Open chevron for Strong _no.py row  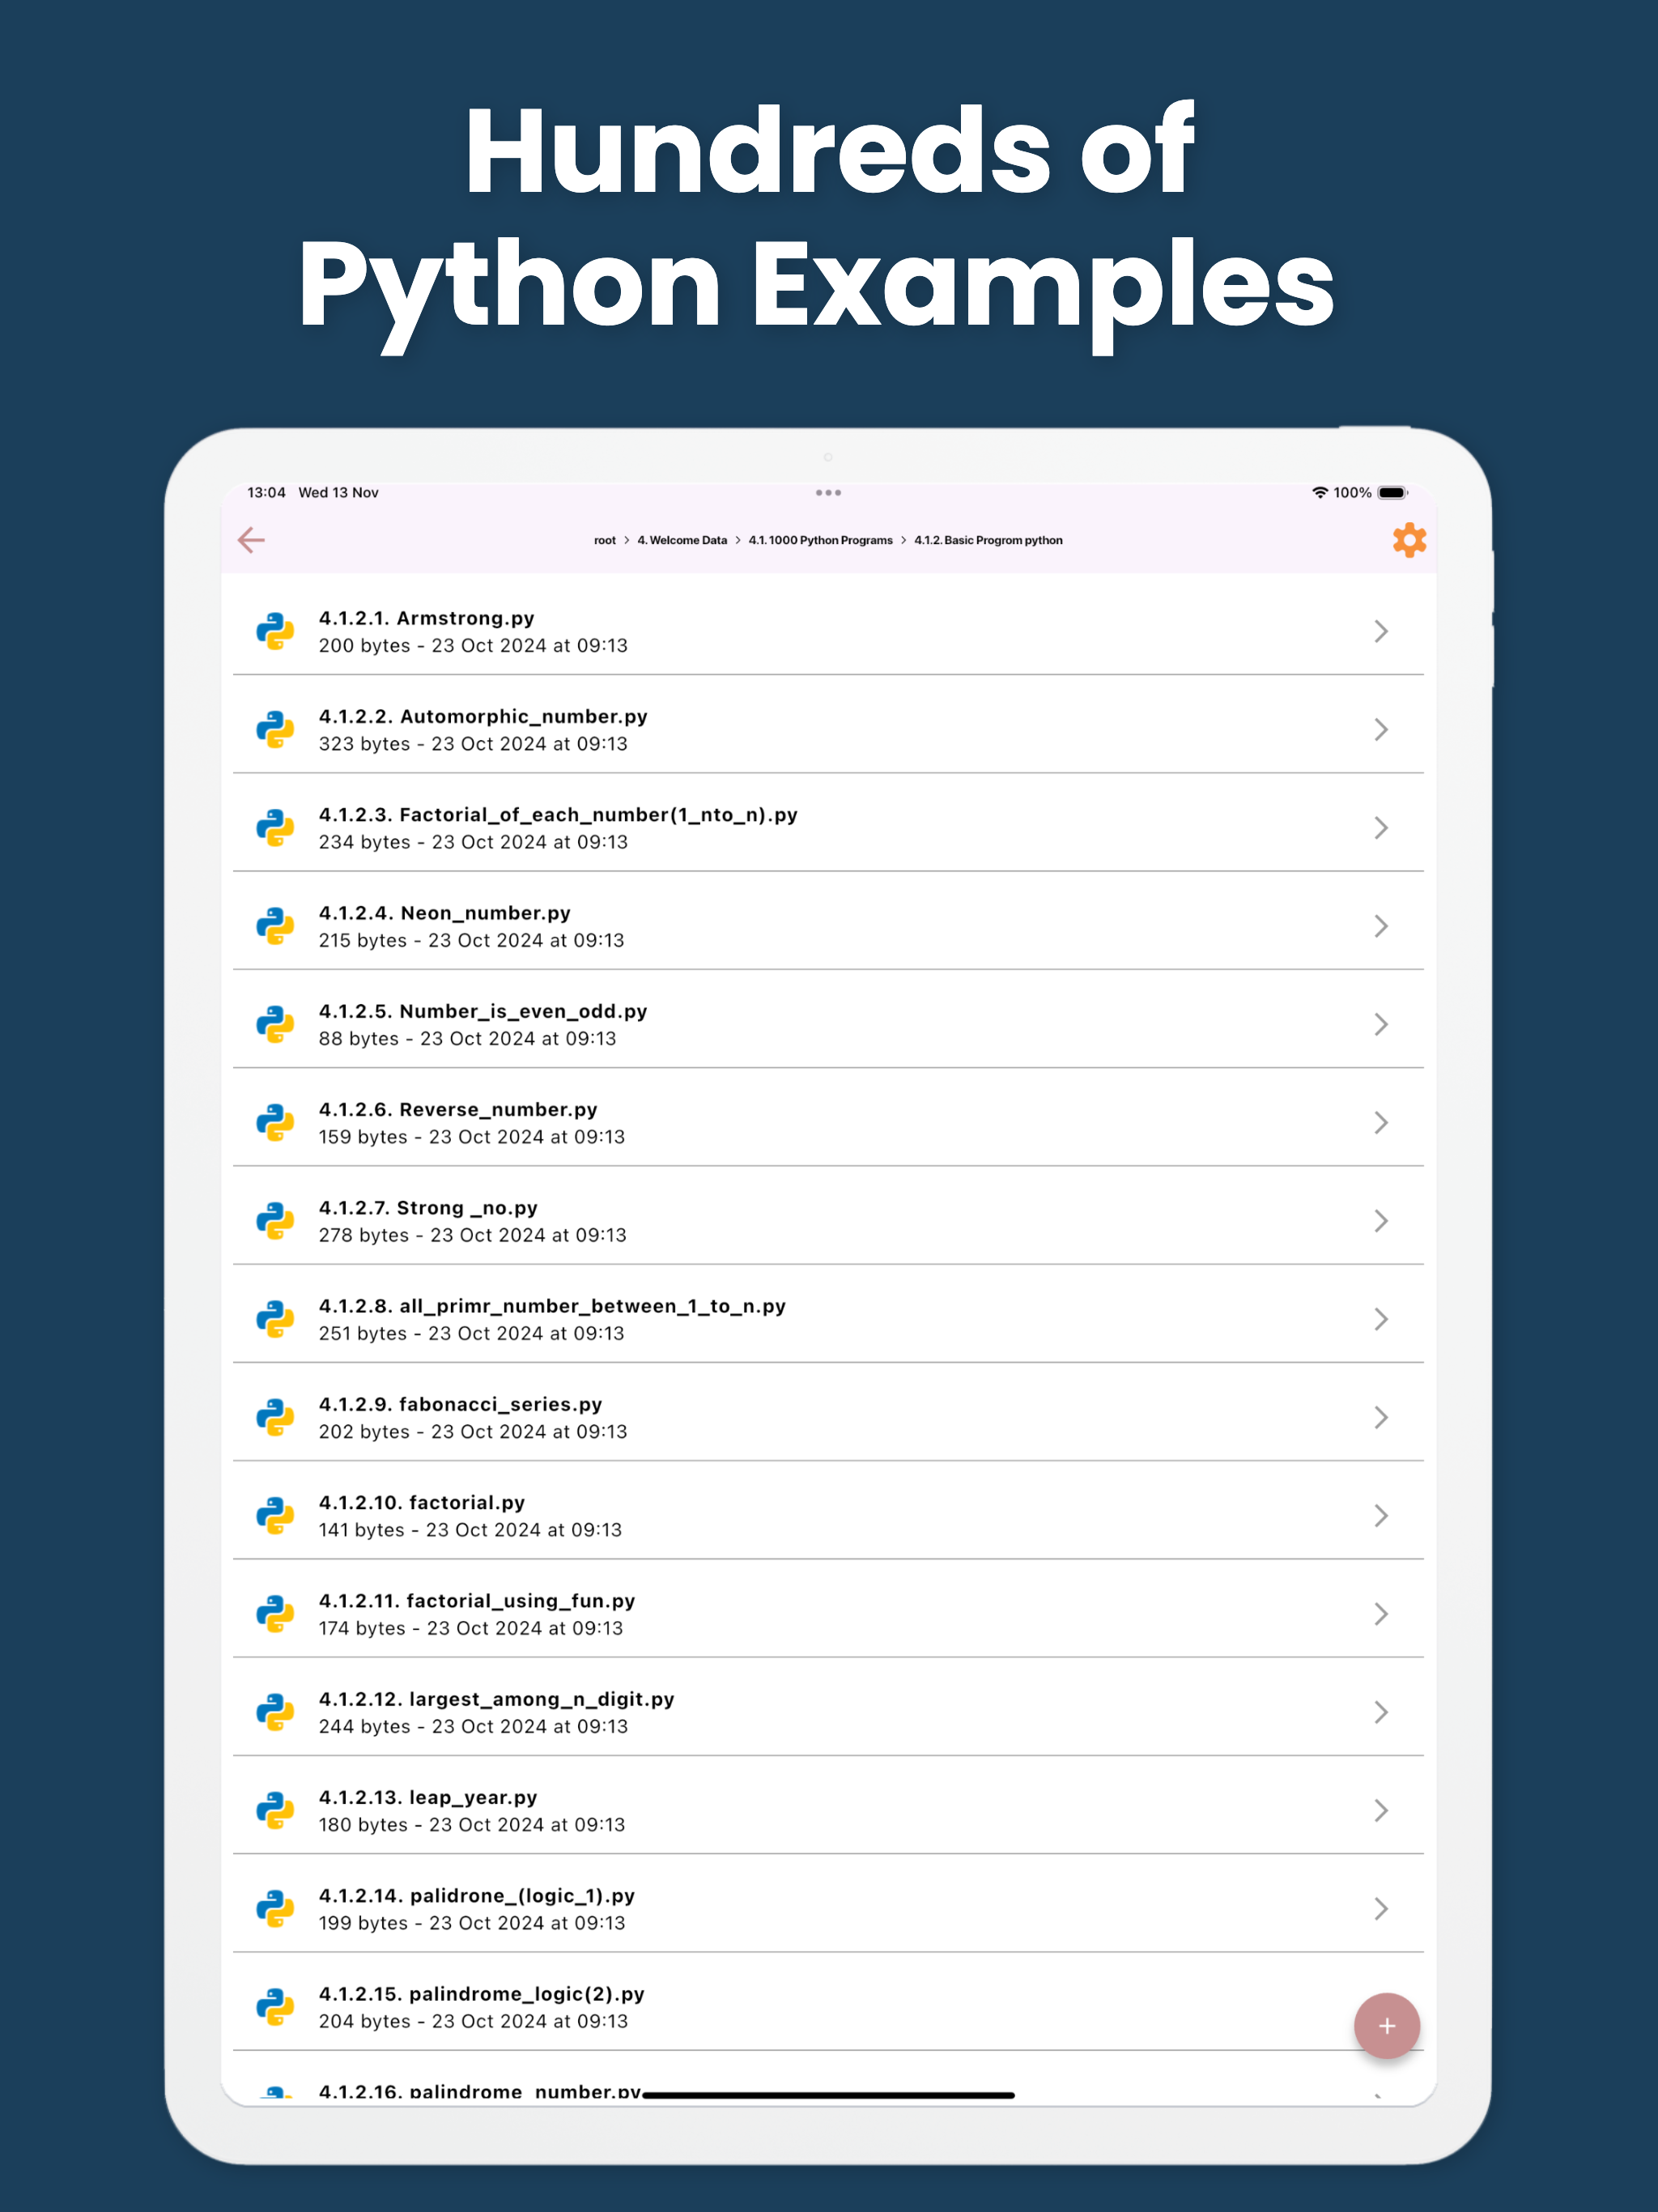[x=1381, y=1221]
